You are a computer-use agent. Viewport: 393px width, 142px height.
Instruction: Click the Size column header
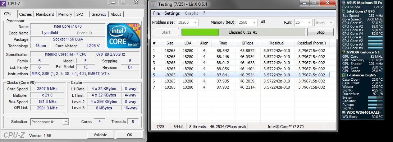[170, 43]
